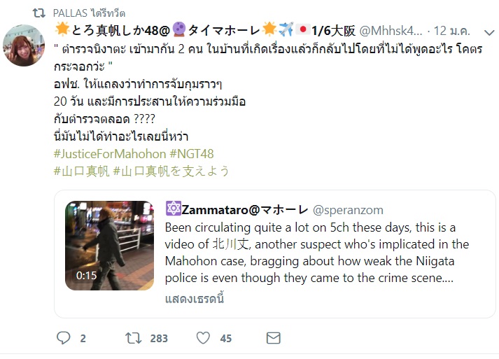Click the purple star icon beside Zammataro

[x=173, y=209]
